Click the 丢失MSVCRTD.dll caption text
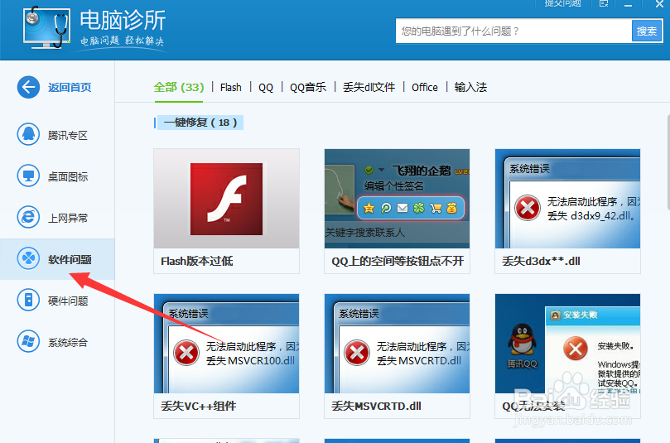 click(377, 406)
